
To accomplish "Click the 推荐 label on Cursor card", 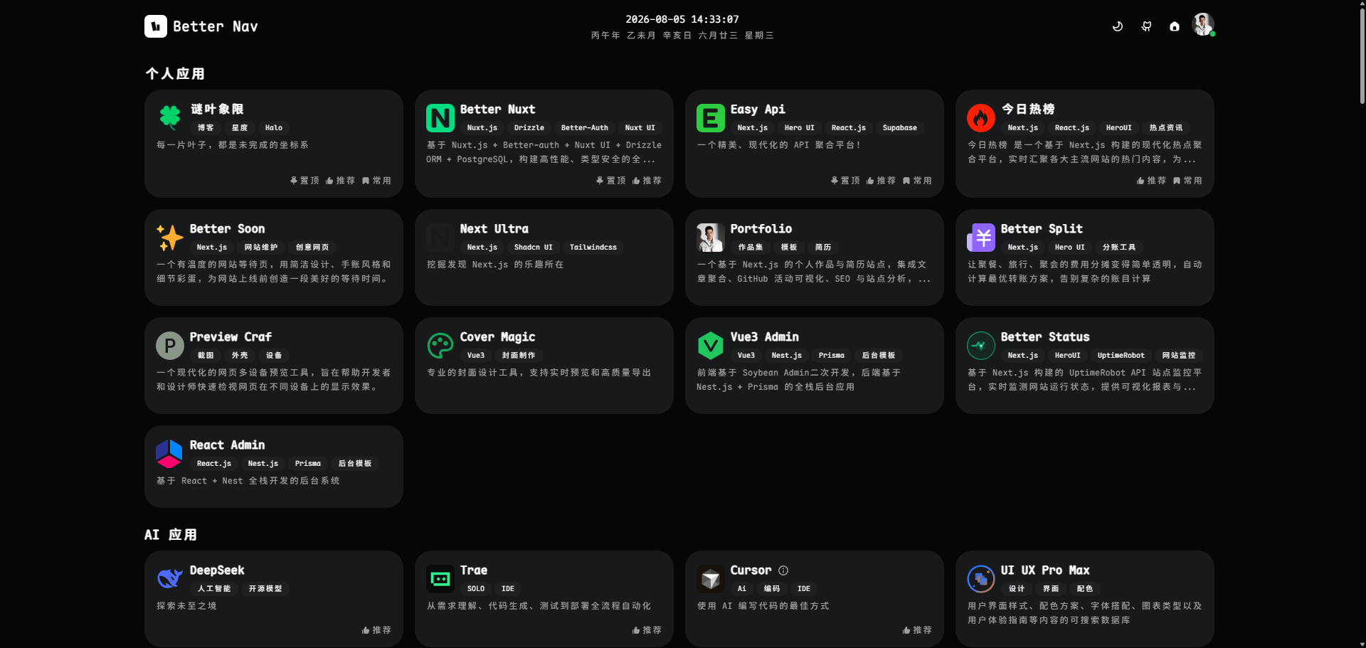I will tap(917, 630).
